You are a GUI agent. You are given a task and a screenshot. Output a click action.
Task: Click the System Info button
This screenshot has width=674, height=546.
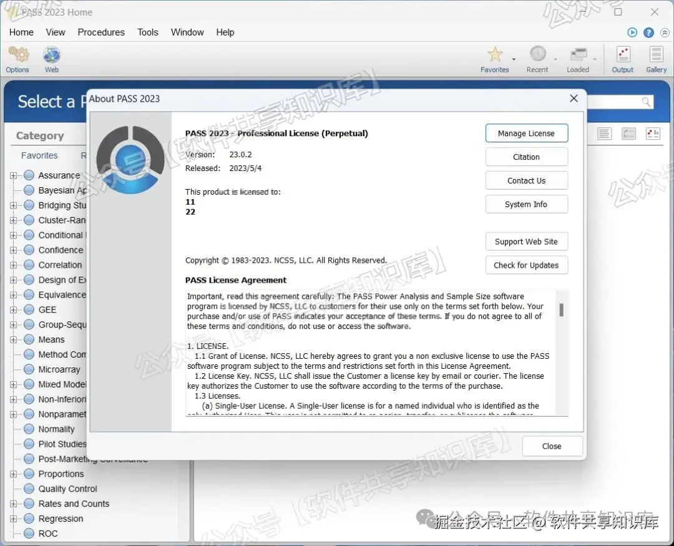527,204
